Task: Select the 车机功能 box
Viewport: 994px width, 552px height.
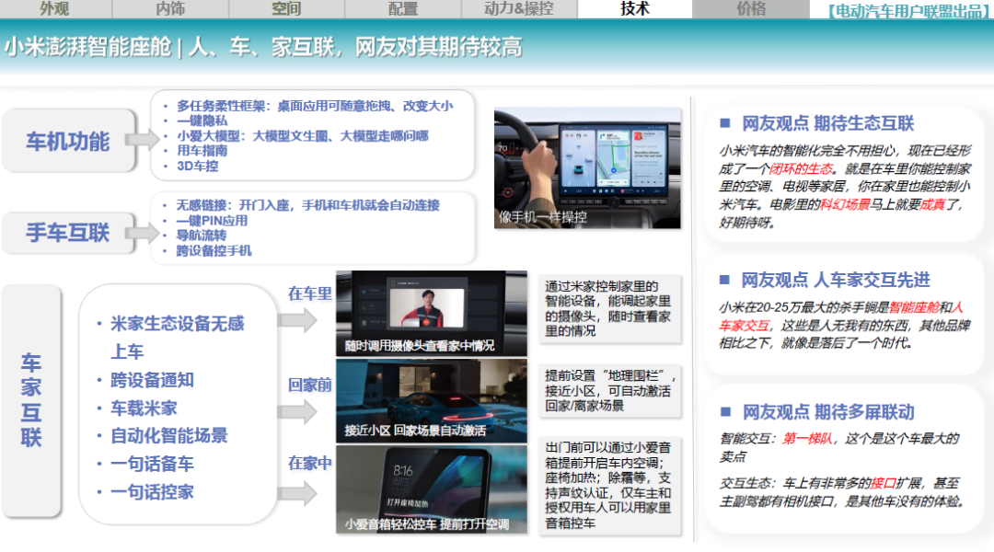Action: (x=68, y=141)
